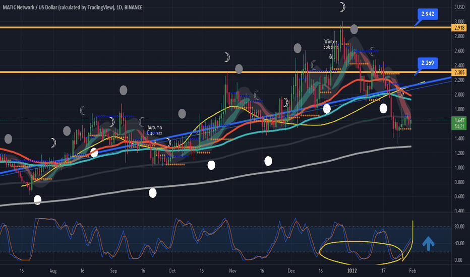Click the 1.000 price scale label
Viewport: 470px width, 277px height.
459,167
